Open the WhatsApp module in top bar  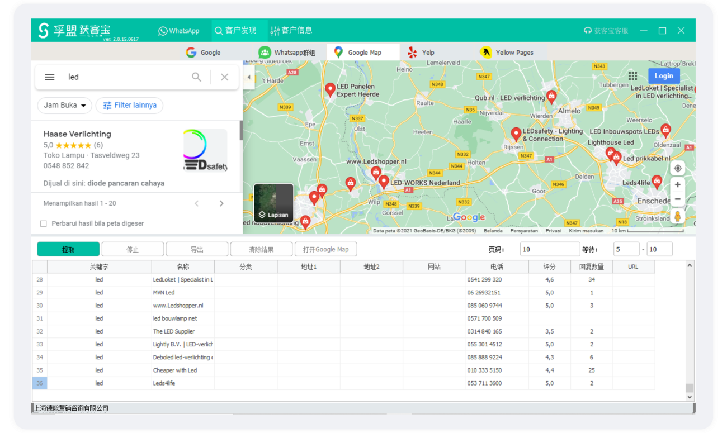pyautogui.click(x=179, y=31)
